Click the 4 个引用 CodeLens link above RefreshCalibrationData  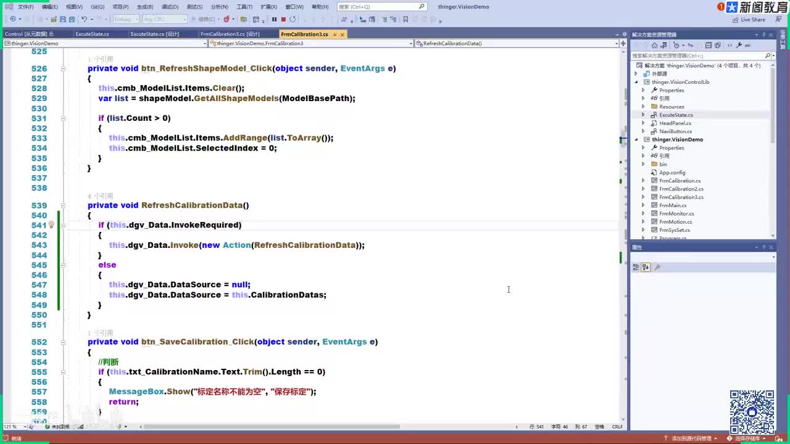[x=101, y=196]
